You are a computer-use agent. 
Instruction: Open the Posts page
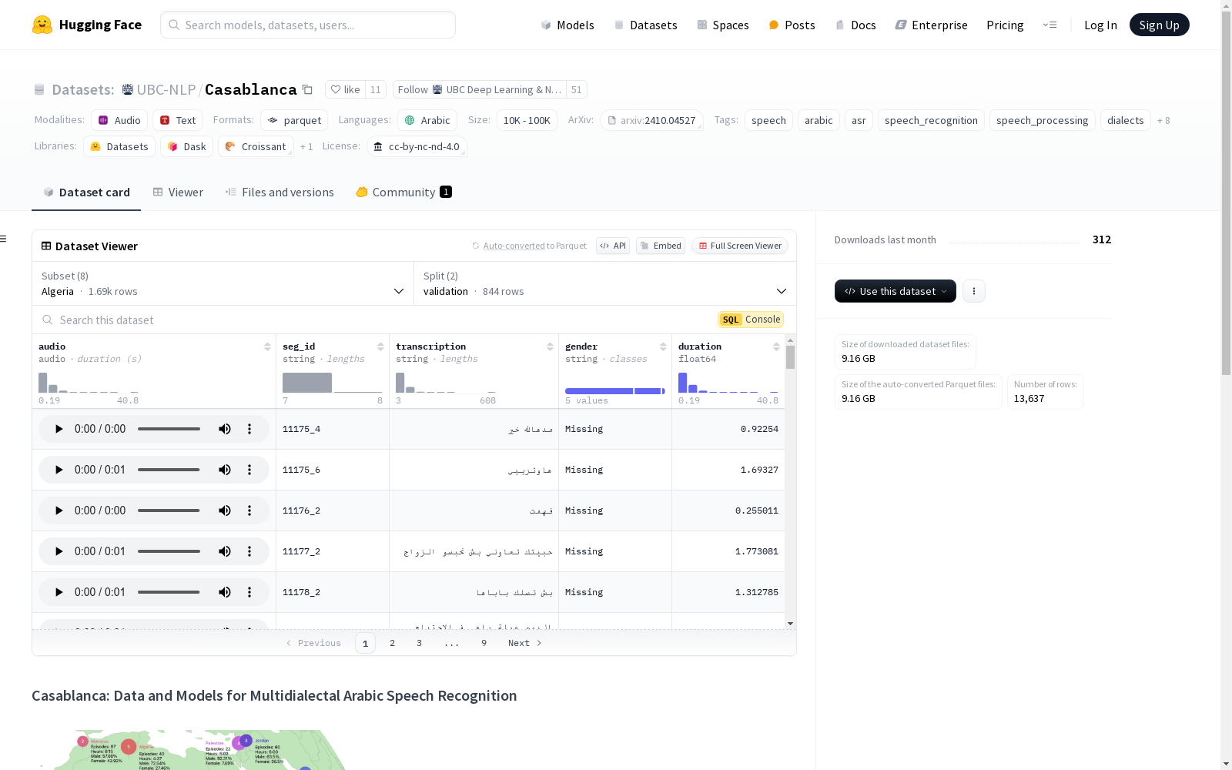click(x=792, y=25)
